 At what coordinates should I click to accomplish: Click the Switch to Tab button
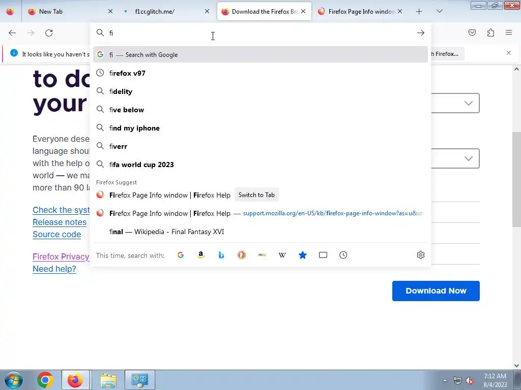point(256,195)
